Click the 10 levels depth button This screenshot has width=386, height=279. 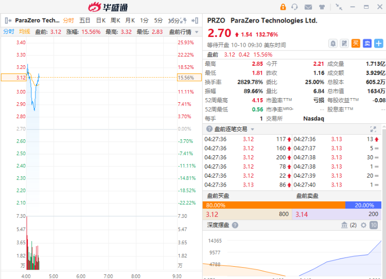pyautogui.click(x=374, y=225)
